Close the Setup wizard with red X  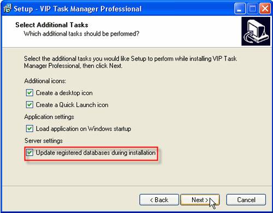265,9
